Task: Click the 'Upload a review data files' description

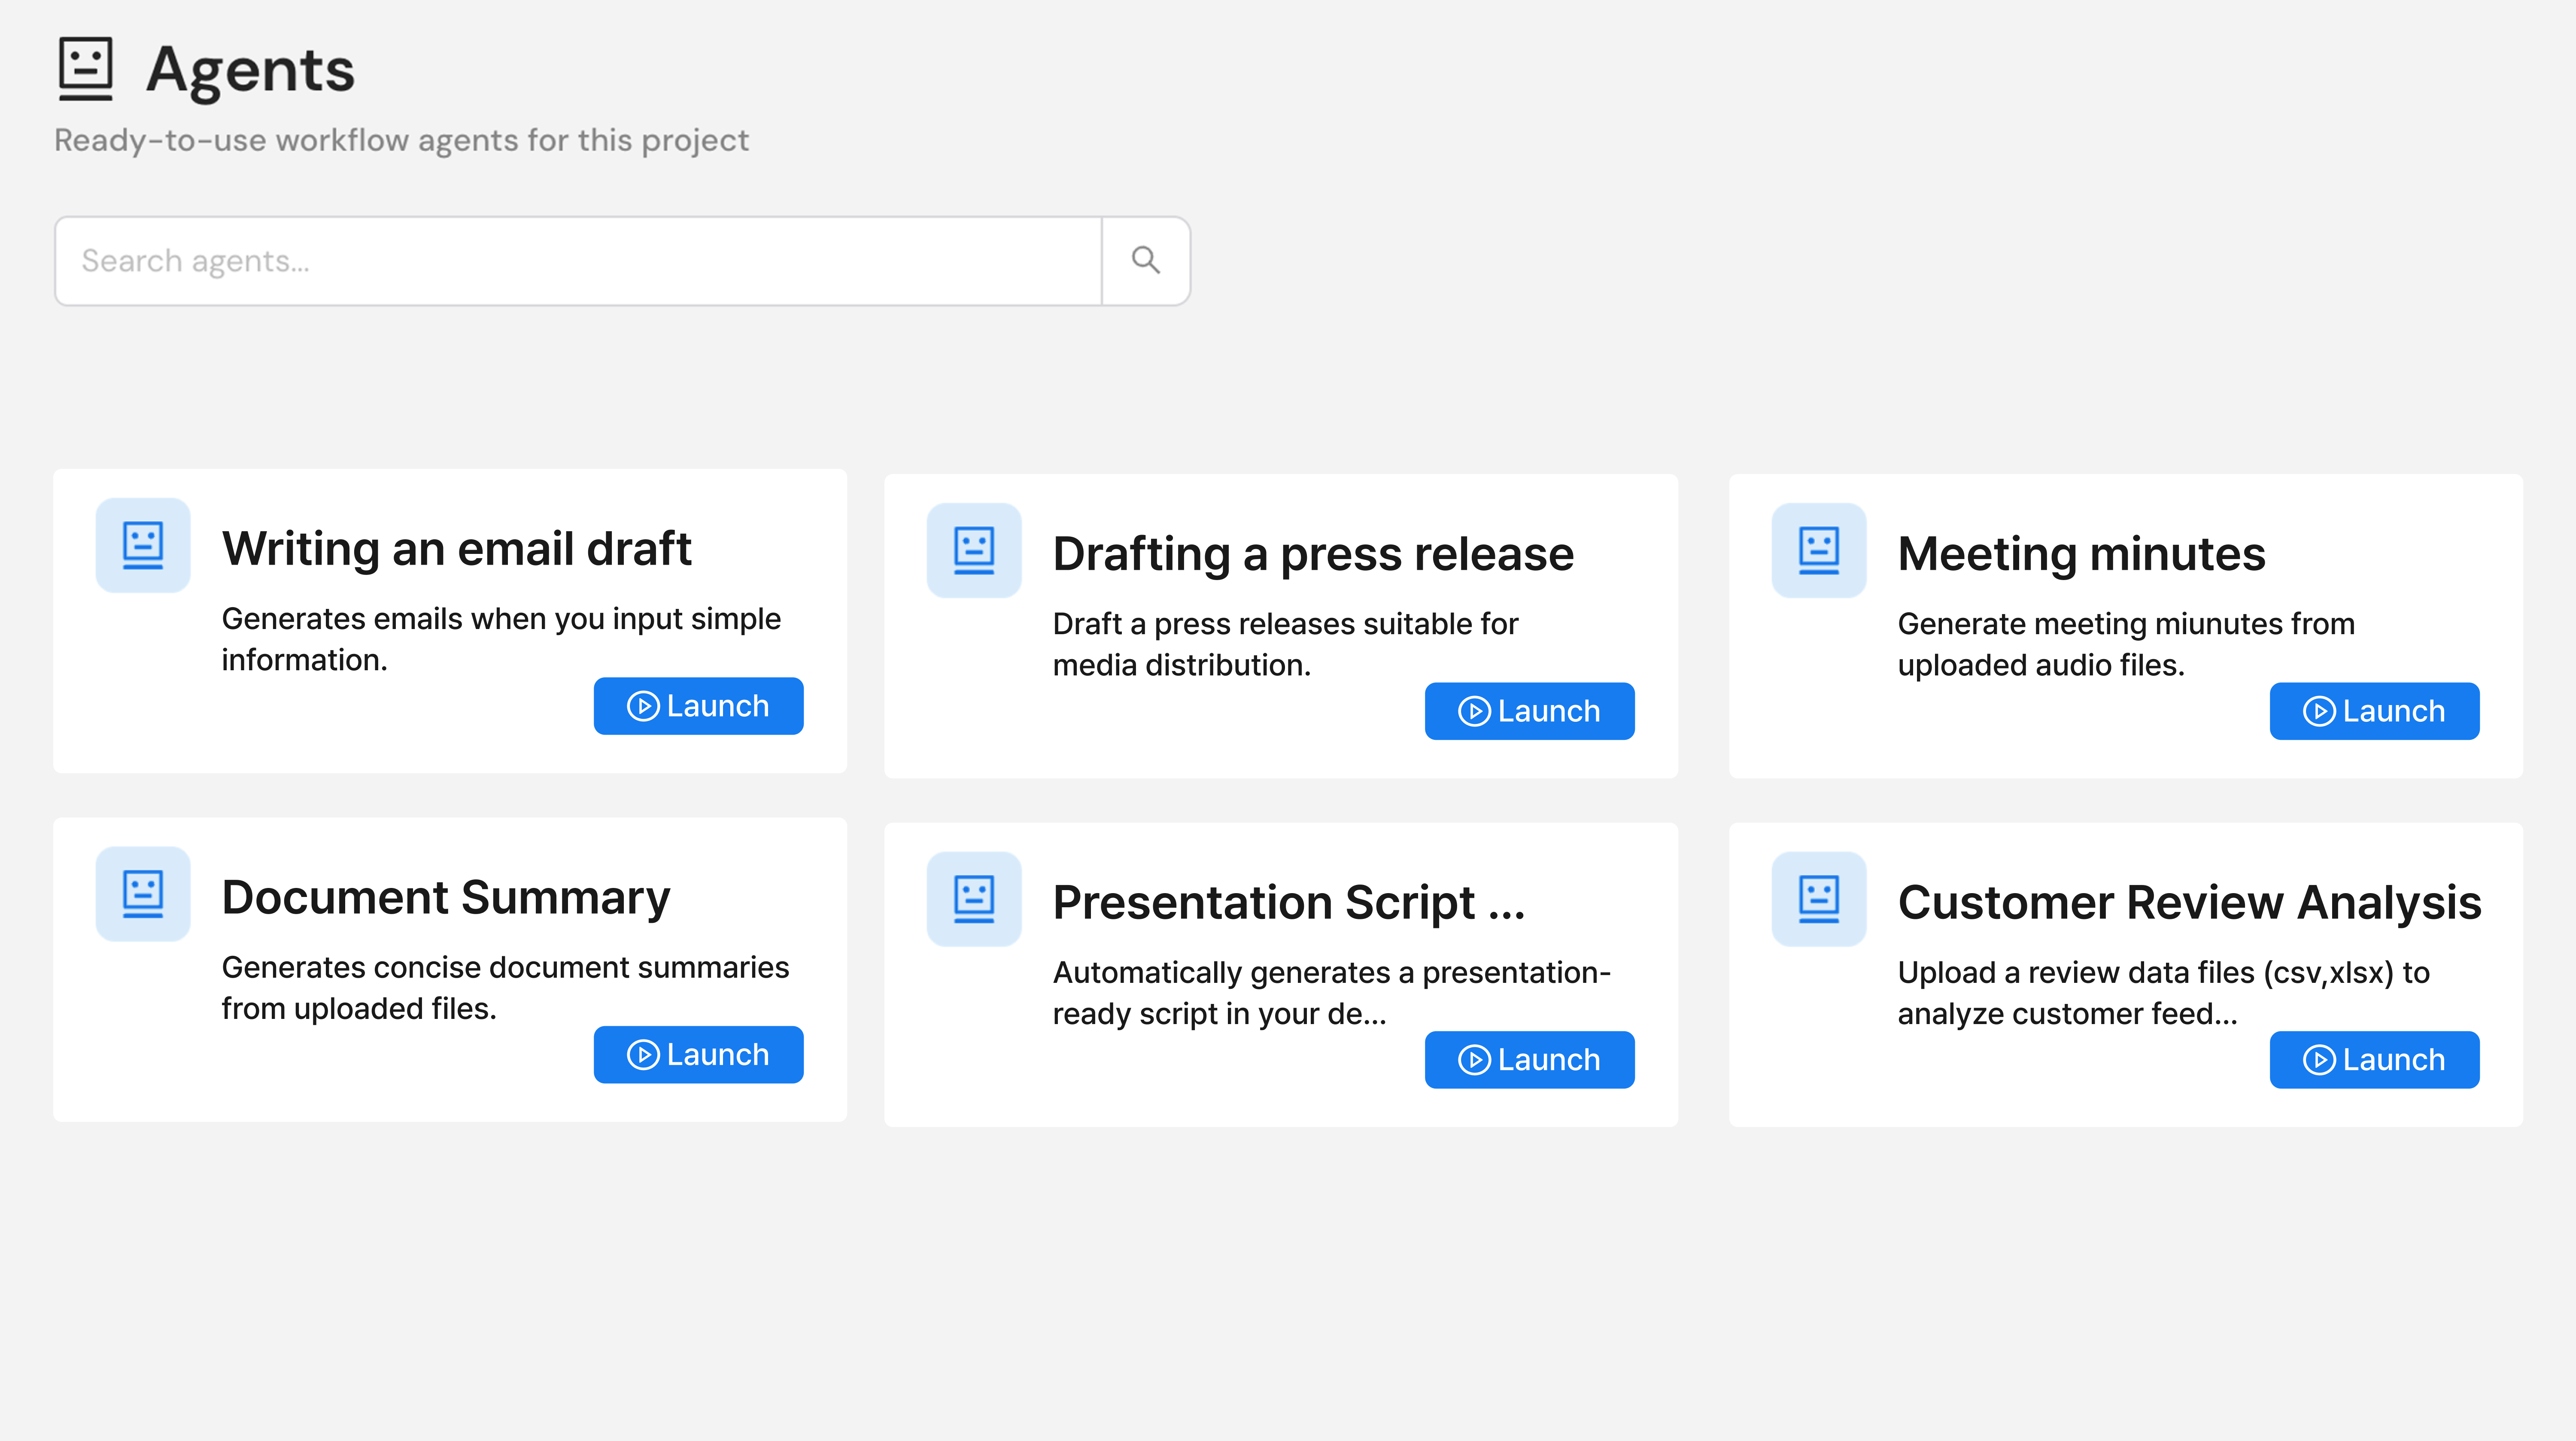Action: pyautogui.click(x=2164, y=993)
